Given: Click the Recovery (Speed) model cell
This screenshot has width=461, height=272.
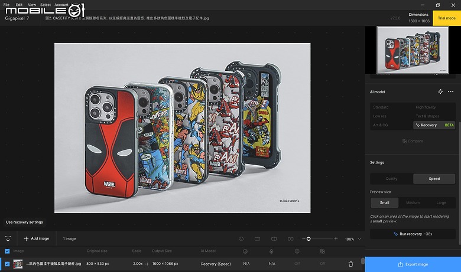Looking at the screenshot, I should [x=216, y=264].
